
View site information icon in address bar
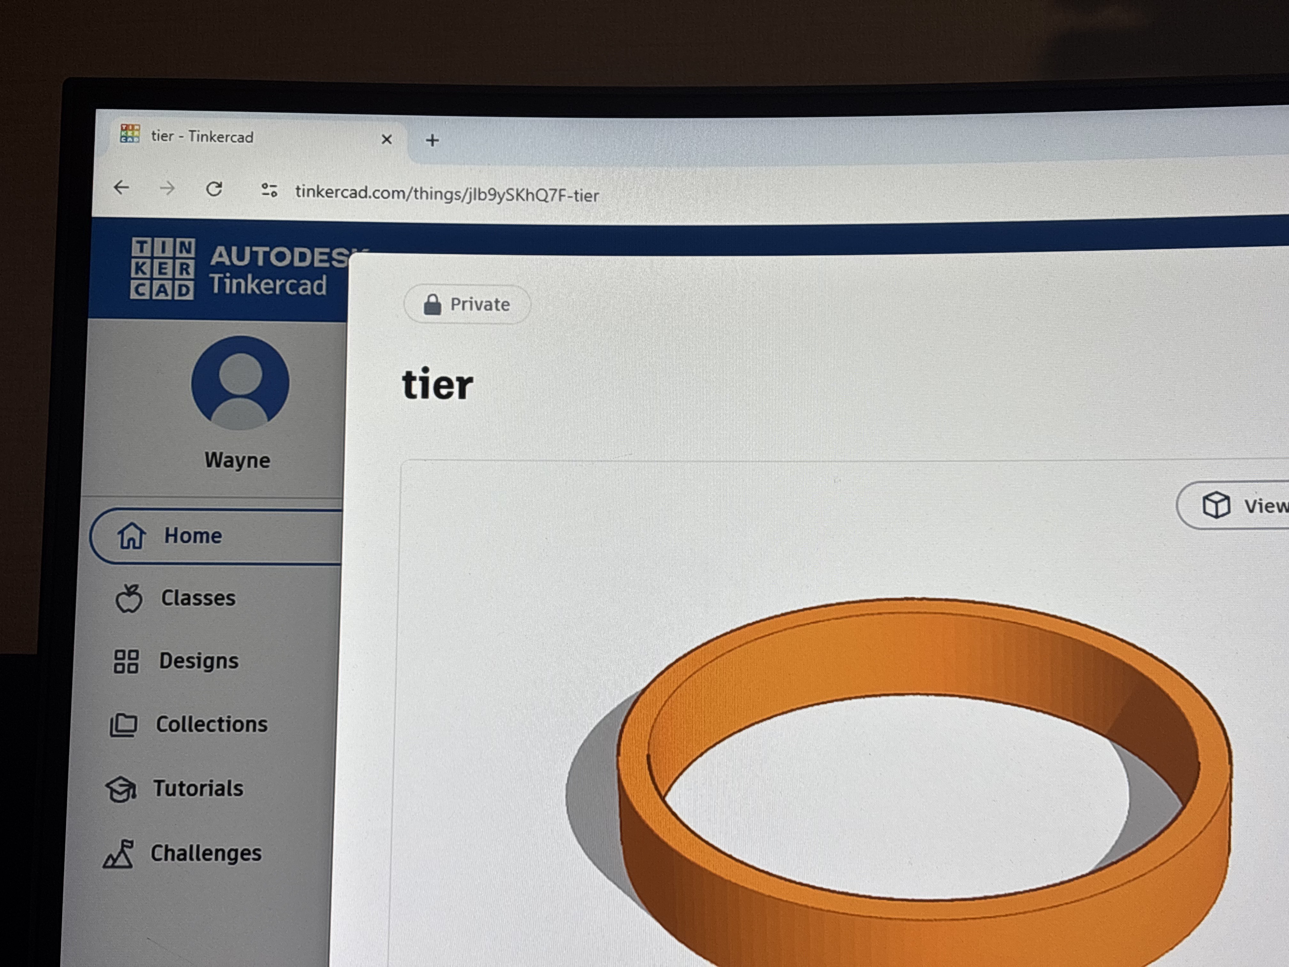269,190
